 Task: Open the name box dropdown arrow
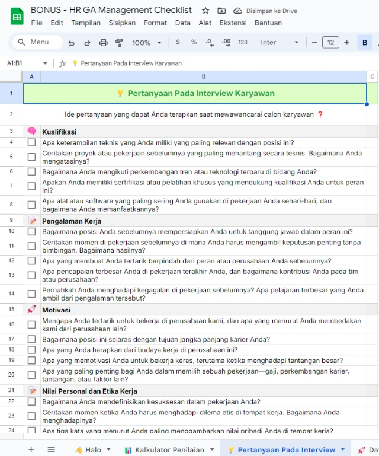tap(45, 63)
